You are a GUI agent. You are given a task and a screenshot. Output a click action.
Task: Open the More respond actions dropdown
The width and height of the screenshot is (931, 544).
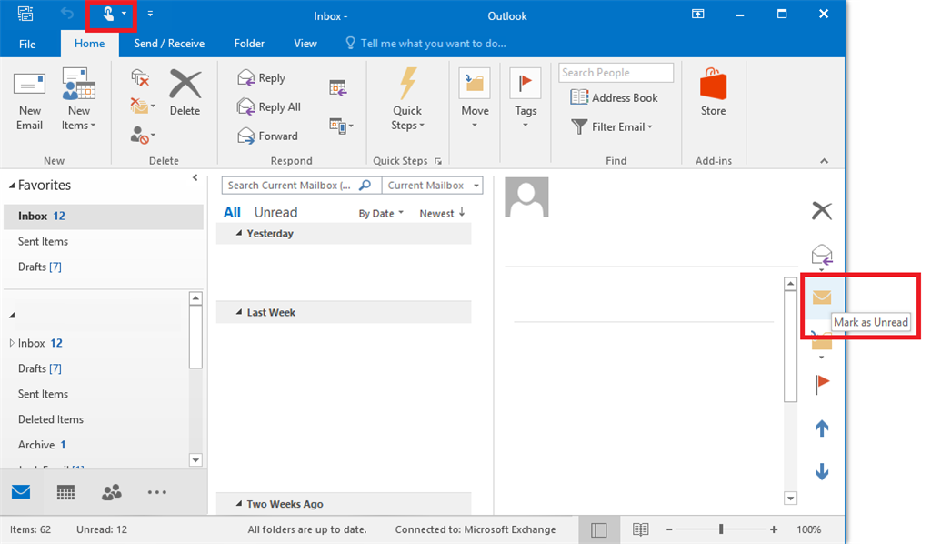click(342, 126)
